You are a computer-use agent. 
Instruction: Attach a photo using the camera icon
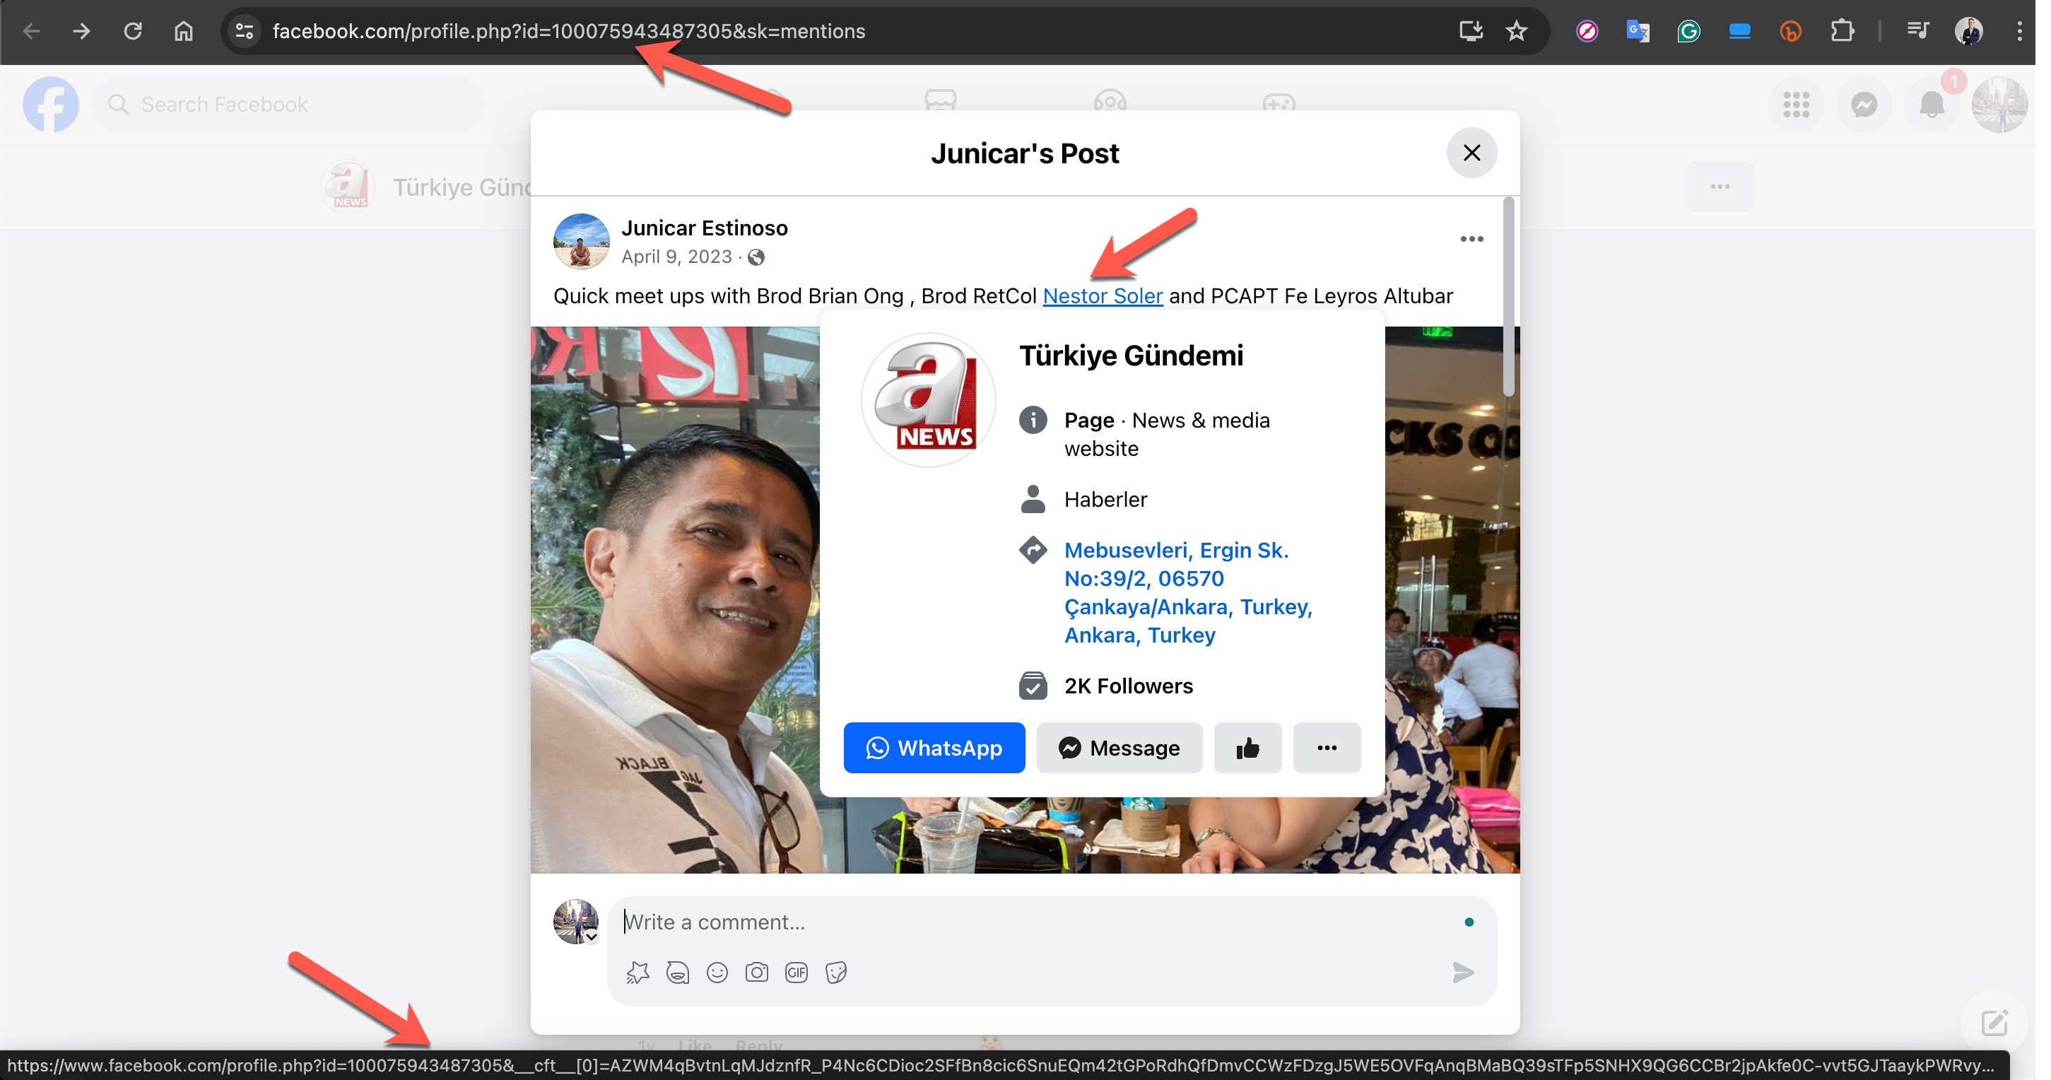(x=756, y=973)
